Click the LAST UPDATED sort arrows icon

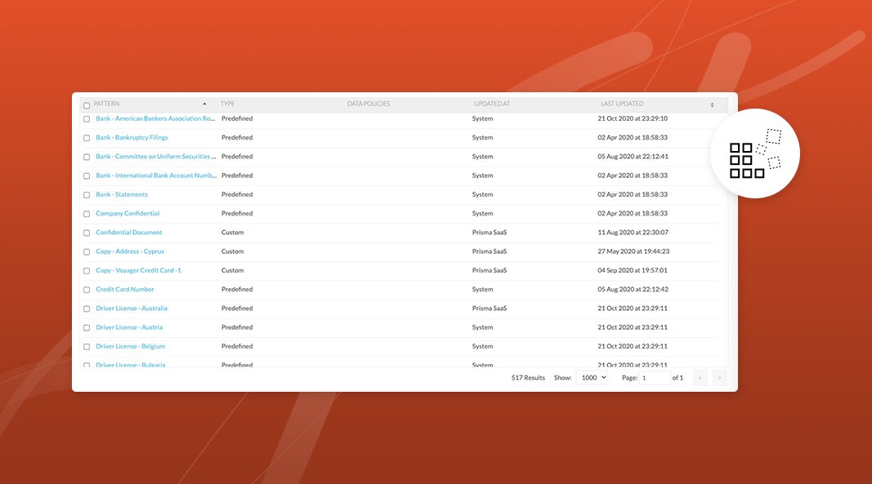tap(712, 104)
